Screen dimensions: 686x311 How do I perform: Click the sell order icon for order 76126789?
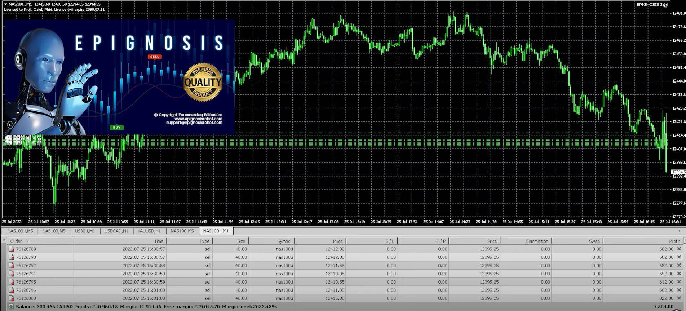point(11,249)
